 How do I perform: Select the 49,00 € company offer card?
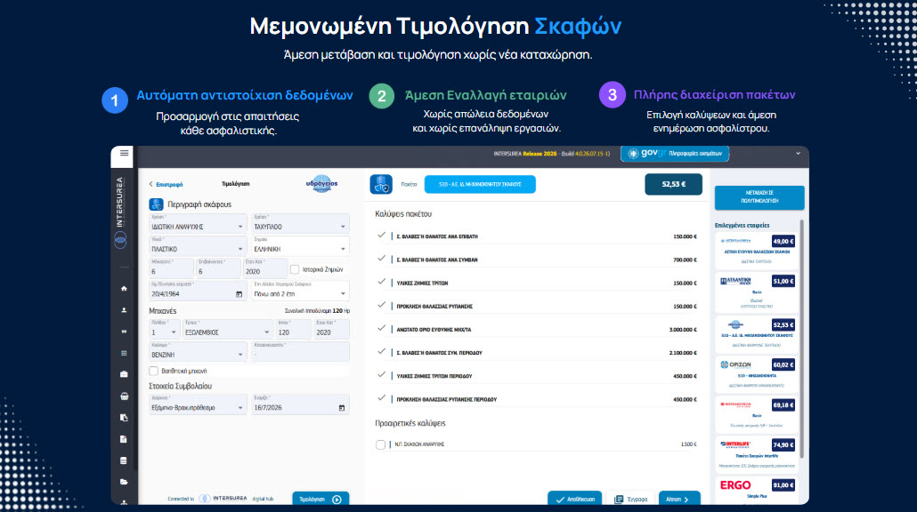click(757, 251)
